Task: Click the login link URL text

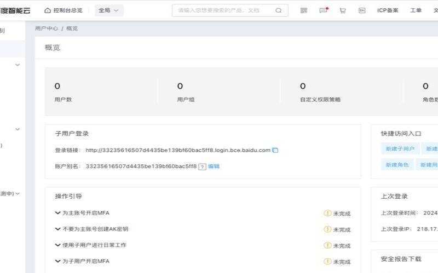Action: tap(178, 150)
